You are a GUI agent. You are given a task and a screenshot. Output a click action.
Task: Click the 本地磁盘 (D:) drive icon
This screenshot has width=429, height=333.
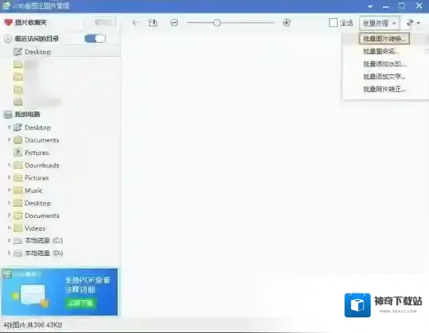18,253
